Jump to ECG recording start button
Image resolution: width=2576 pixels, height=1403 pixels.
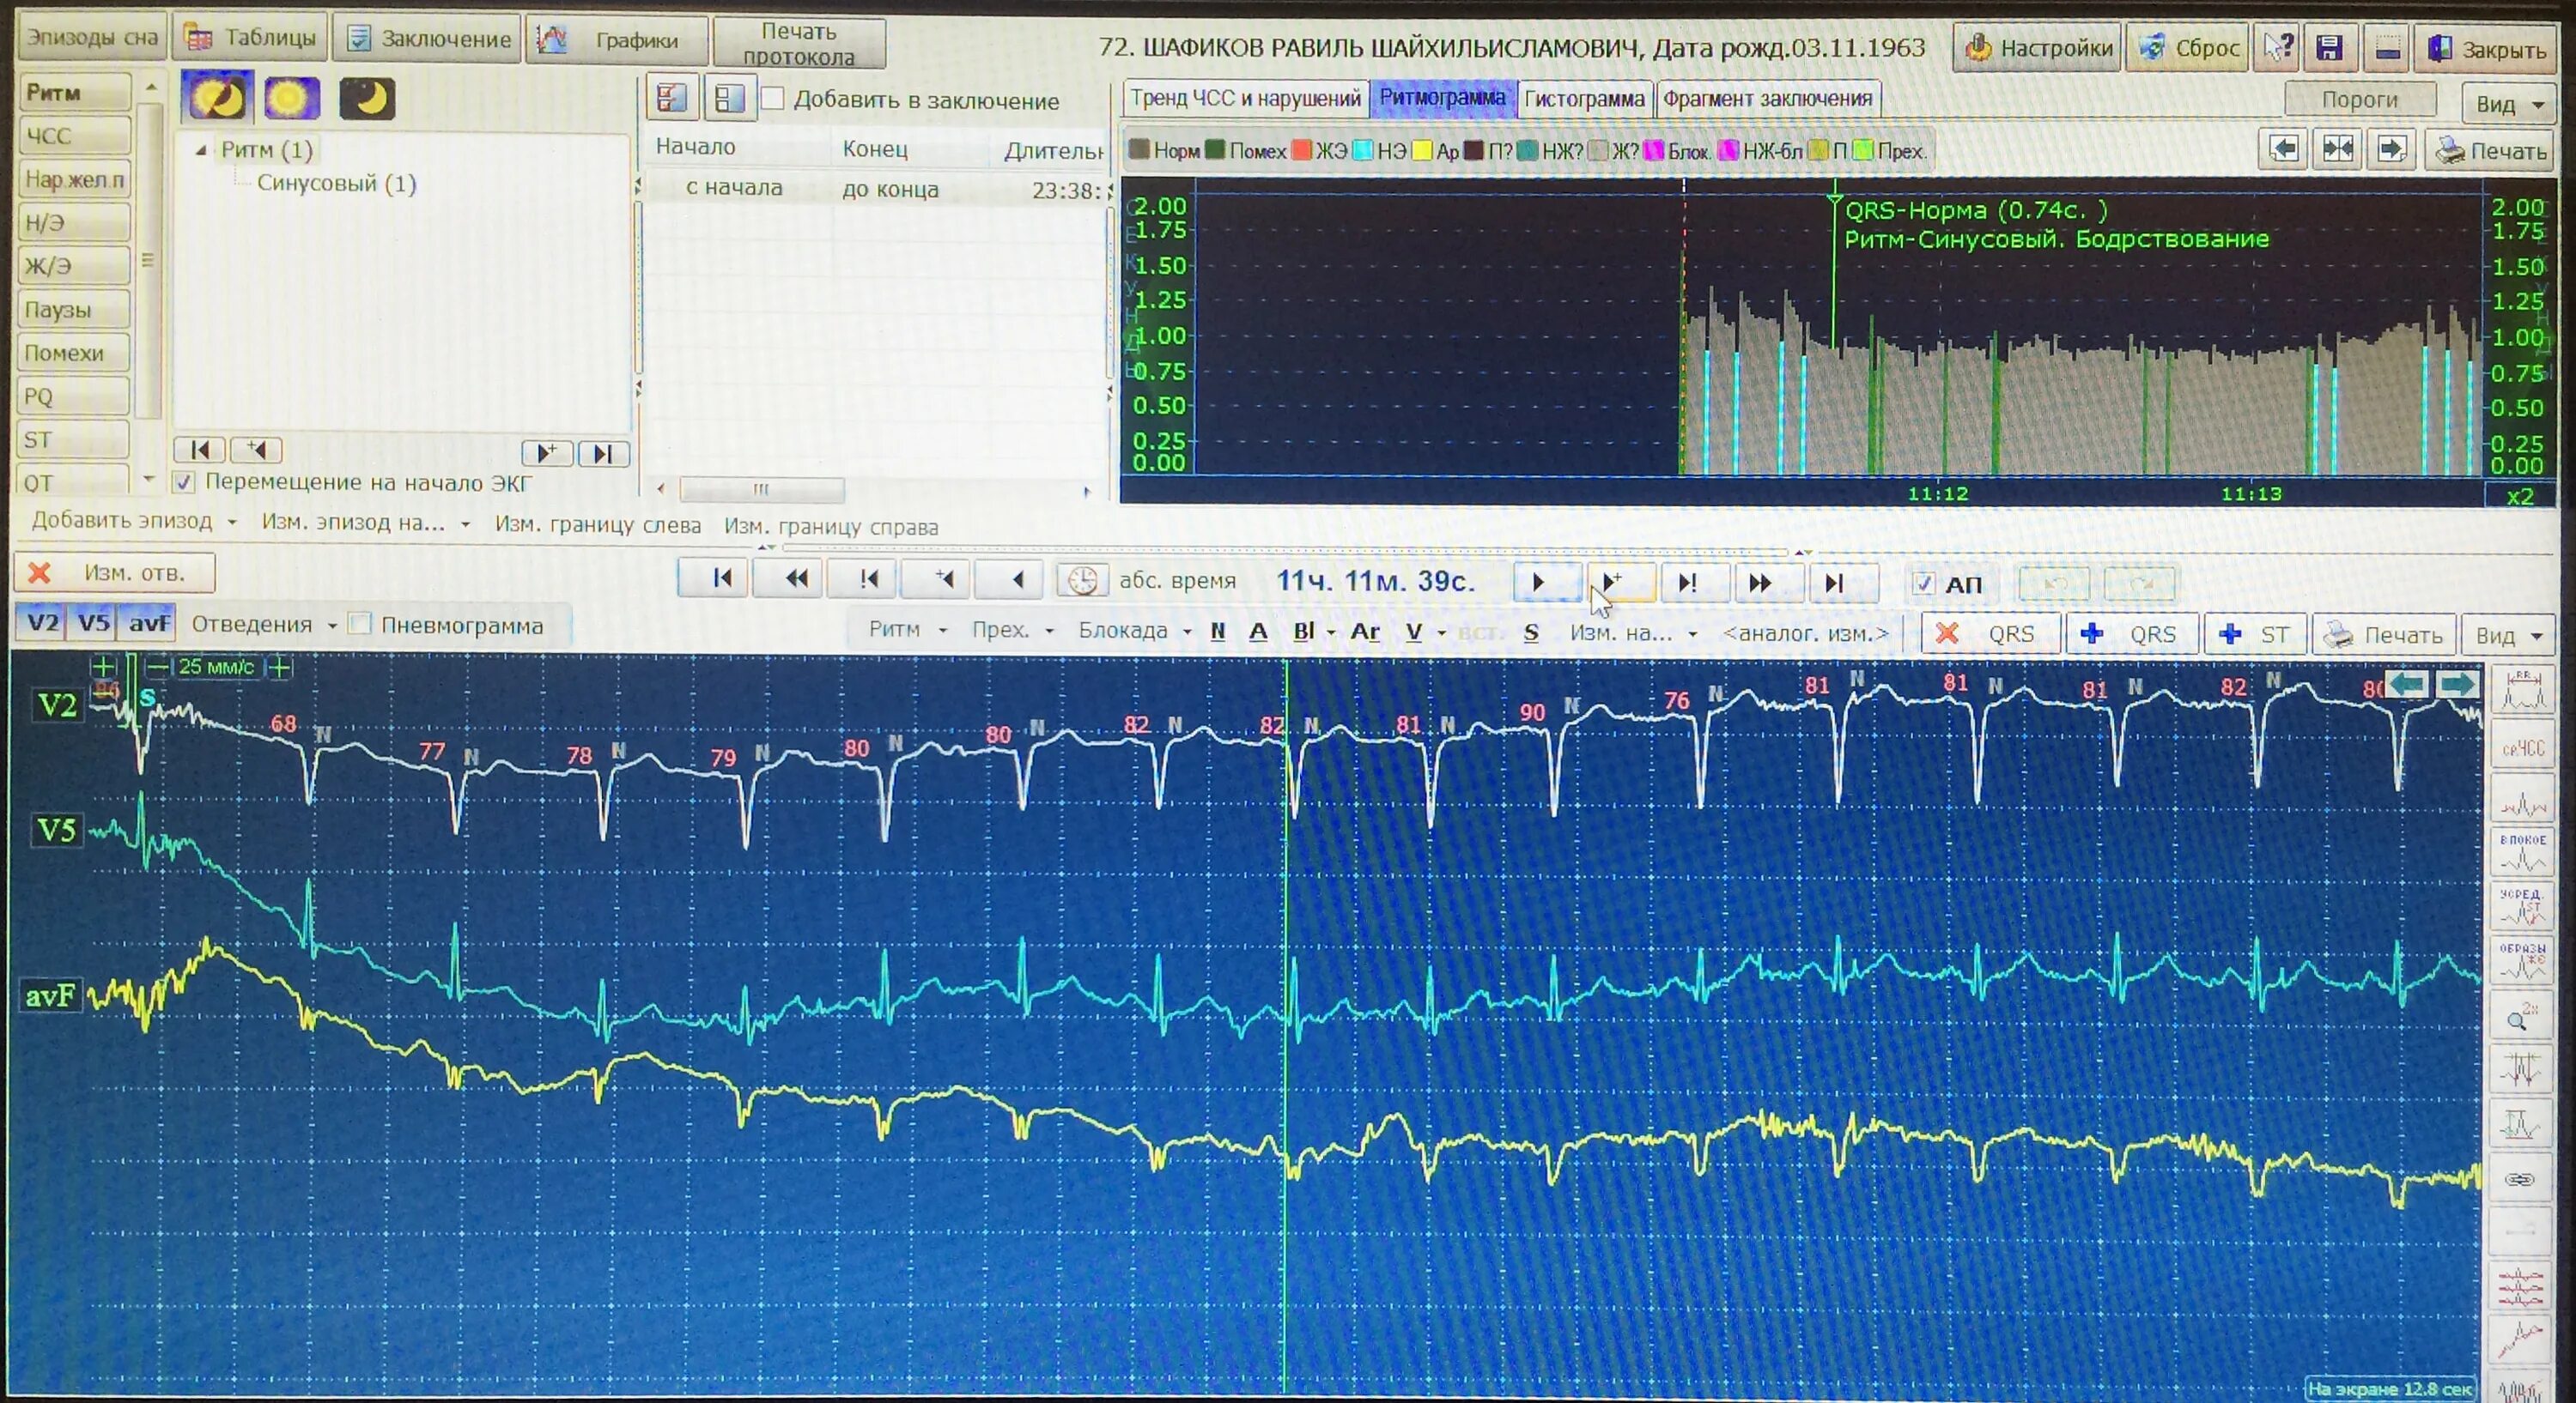click(721, 579)
